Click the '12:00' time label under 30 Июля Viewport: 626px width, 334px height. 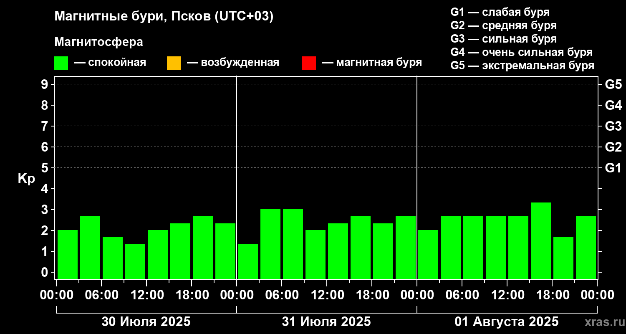[146, 295]
